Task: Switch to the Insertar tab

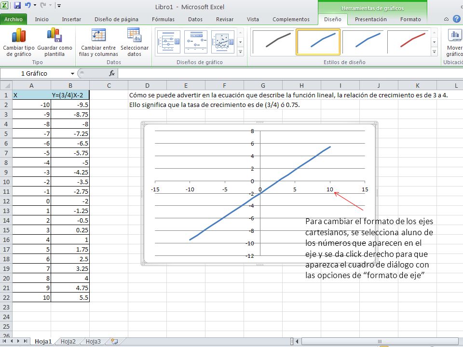Action: coord(71,19)
